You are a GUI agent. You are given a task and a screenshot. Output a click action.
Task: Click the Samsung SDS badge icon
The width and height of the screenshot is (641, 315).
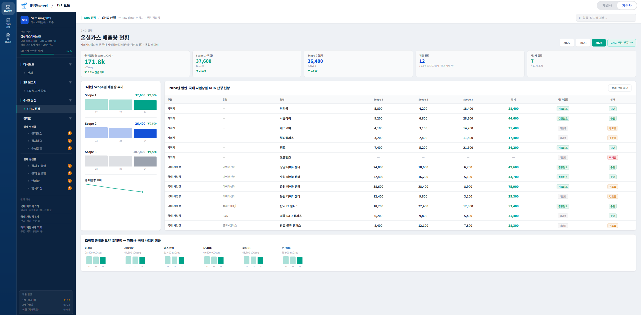point(24,20)
